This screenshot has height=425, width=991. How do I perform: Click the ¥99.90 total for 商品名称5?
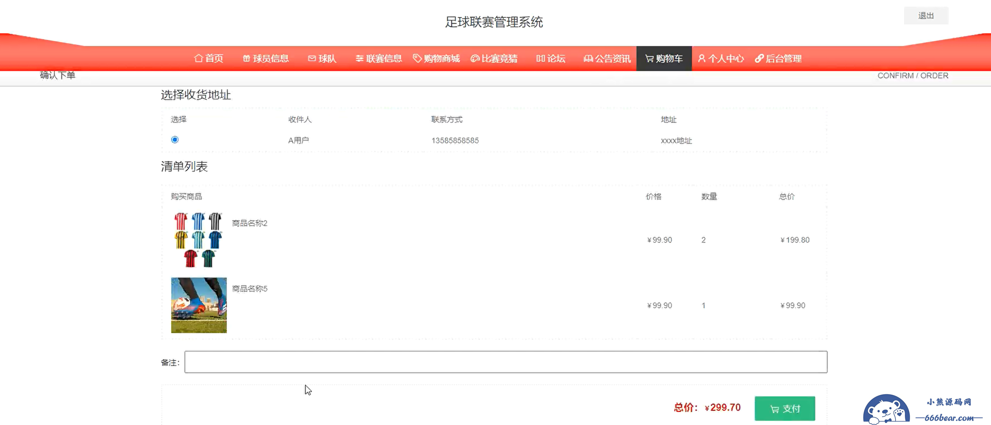(x=792, y=305)
